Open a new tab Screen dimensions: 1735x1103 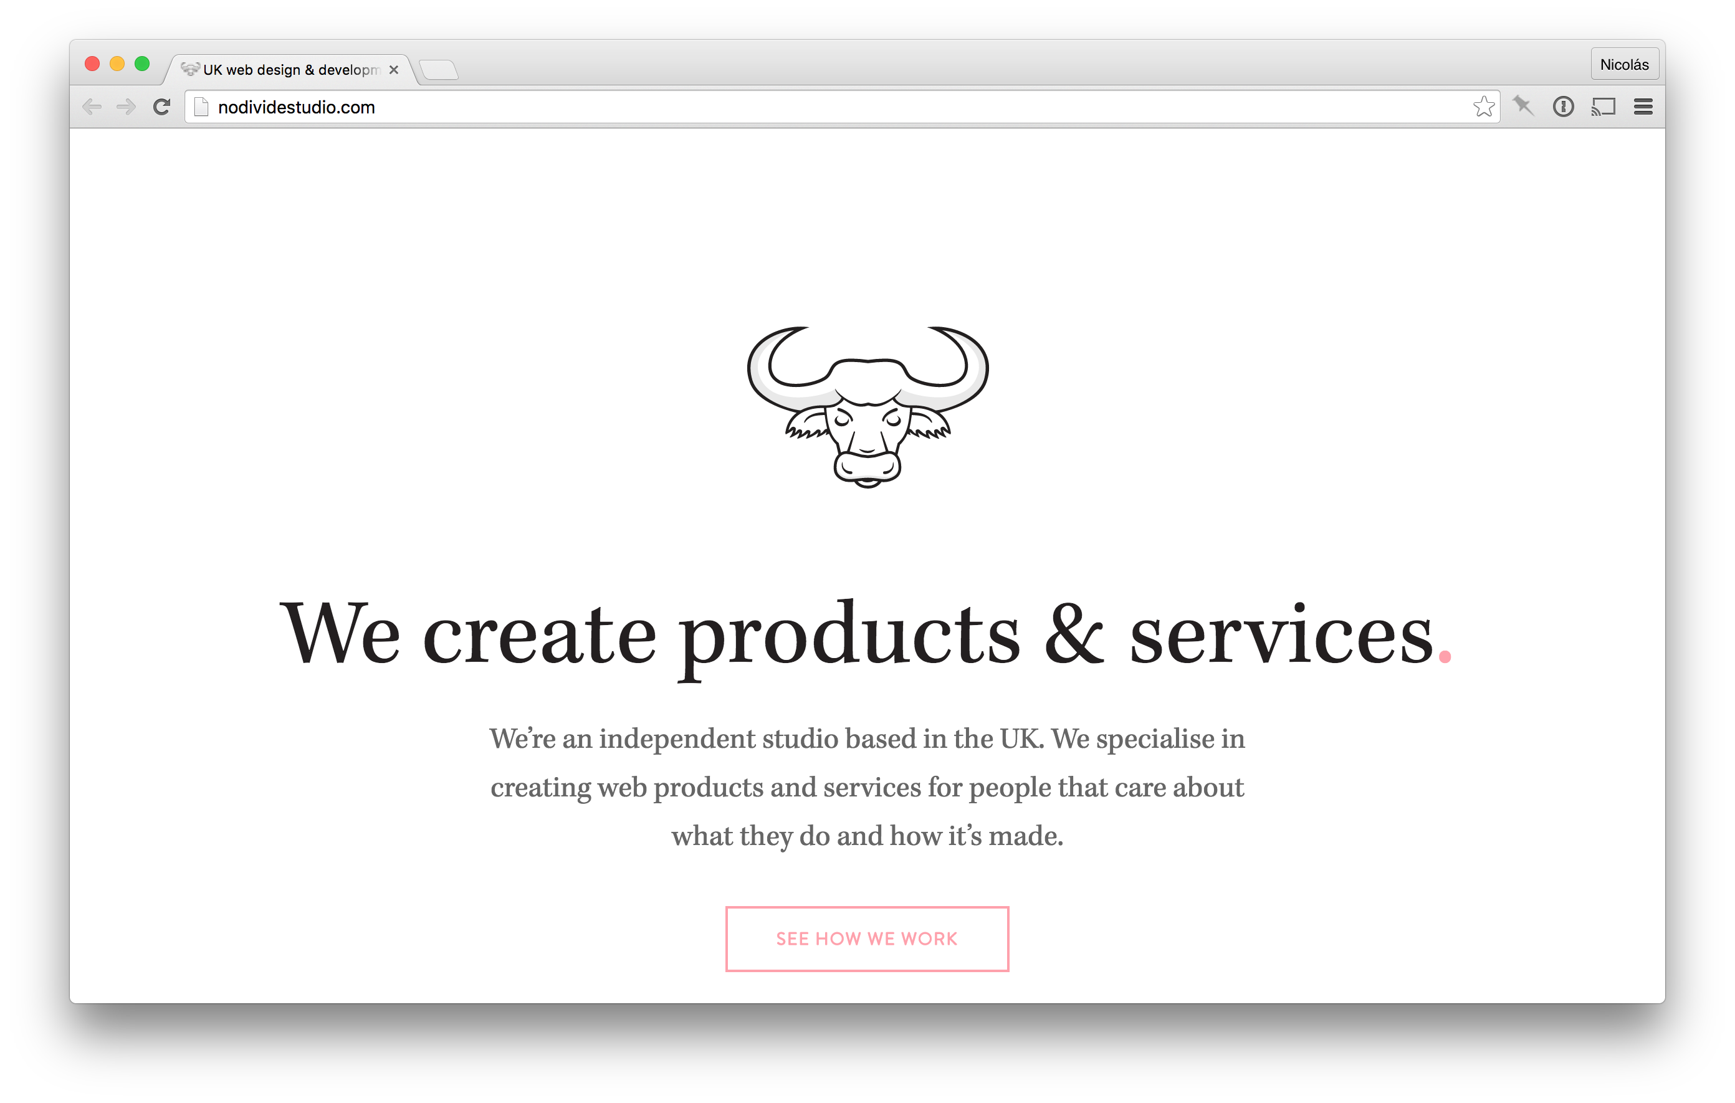[x=439, y=70]
